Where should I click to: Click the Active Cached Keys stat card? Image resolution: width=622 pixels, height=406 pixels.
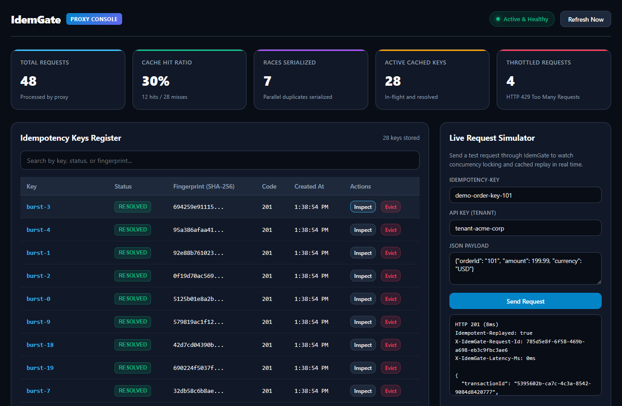pos(432,79)
